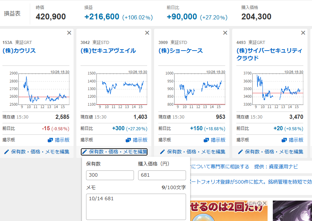Open 掲示板 link for セキュアヴェイル
Image resolution: width=312 pixels, height=221 pixels.
coord(136,140)
